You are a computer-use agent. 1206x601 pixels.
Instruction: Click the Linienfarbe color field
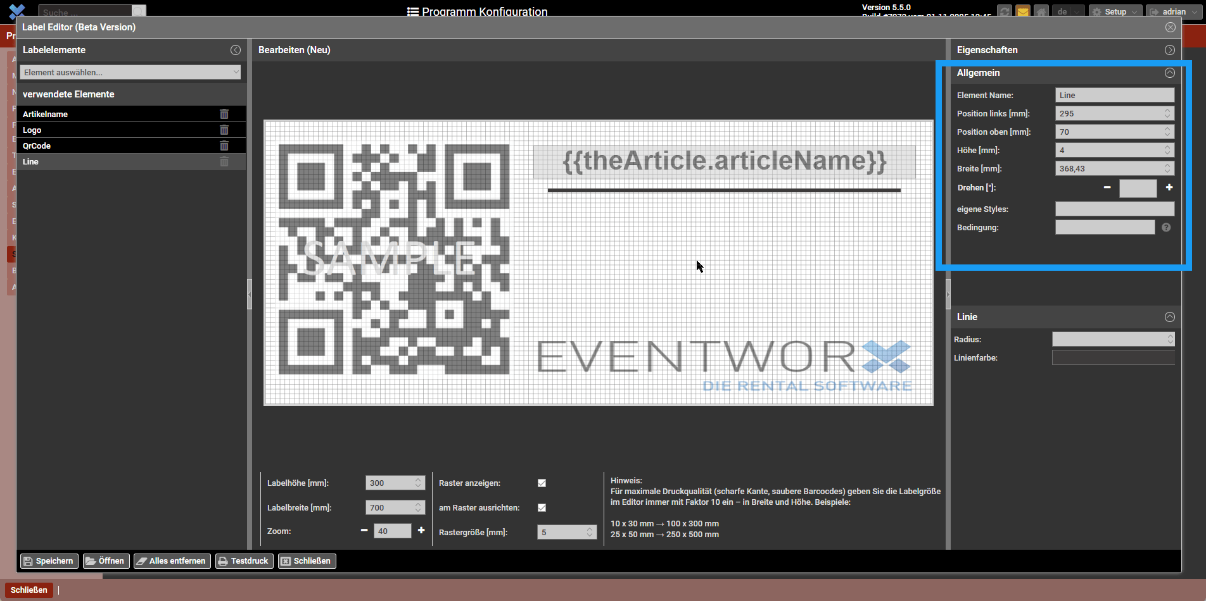(1113, 358)
